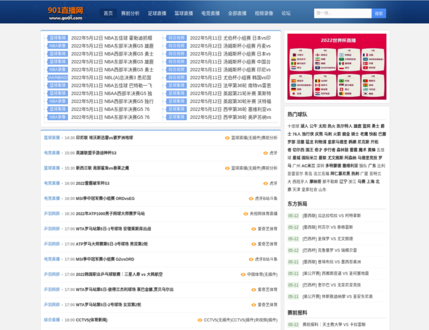429x330 pixels.
Task: Open the 电竞直播 navigation menu item
Action: [211, 13]
